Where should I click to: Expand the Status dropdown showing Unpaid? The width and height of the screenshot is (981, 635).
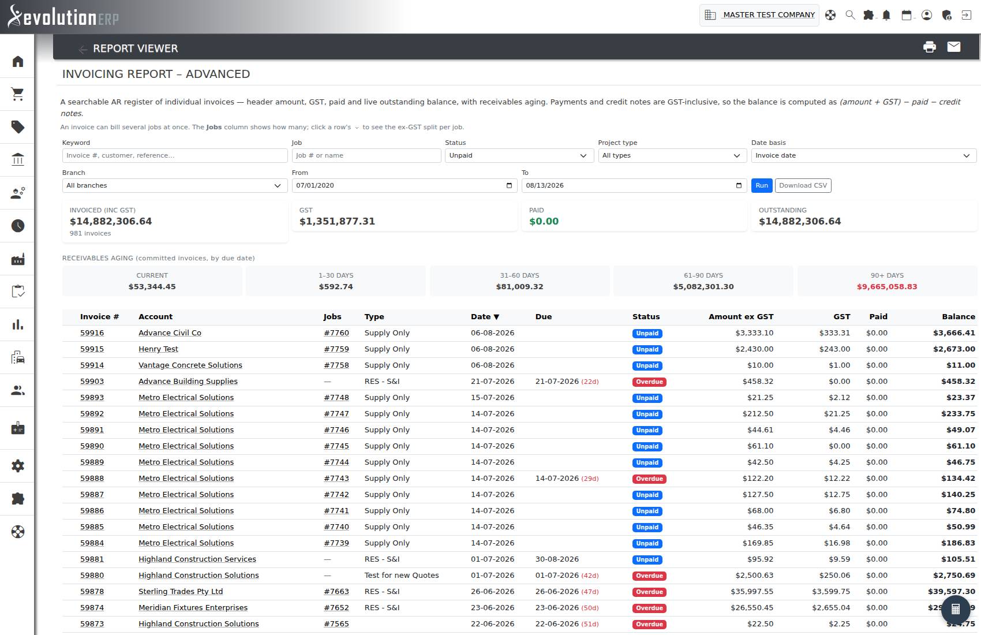coord(519,155)
